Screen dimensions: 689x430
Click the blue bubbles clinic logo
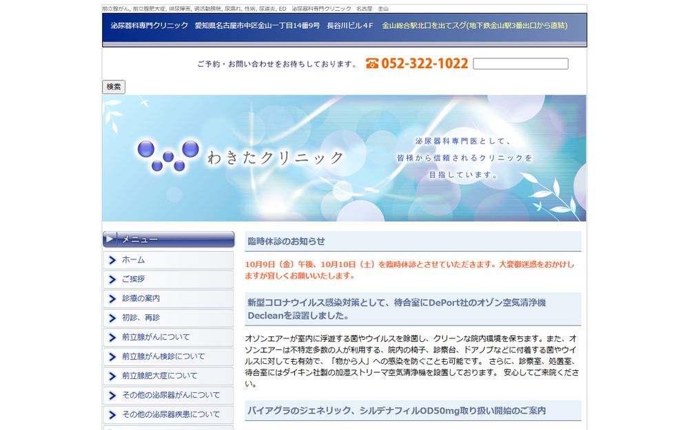pos(168,155)
